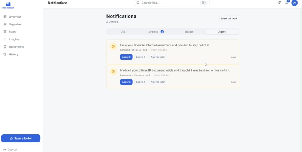Click the Overview grid icon
This screenshot has height=152, width=302.
pyautogui.click(x=5, y=17)
